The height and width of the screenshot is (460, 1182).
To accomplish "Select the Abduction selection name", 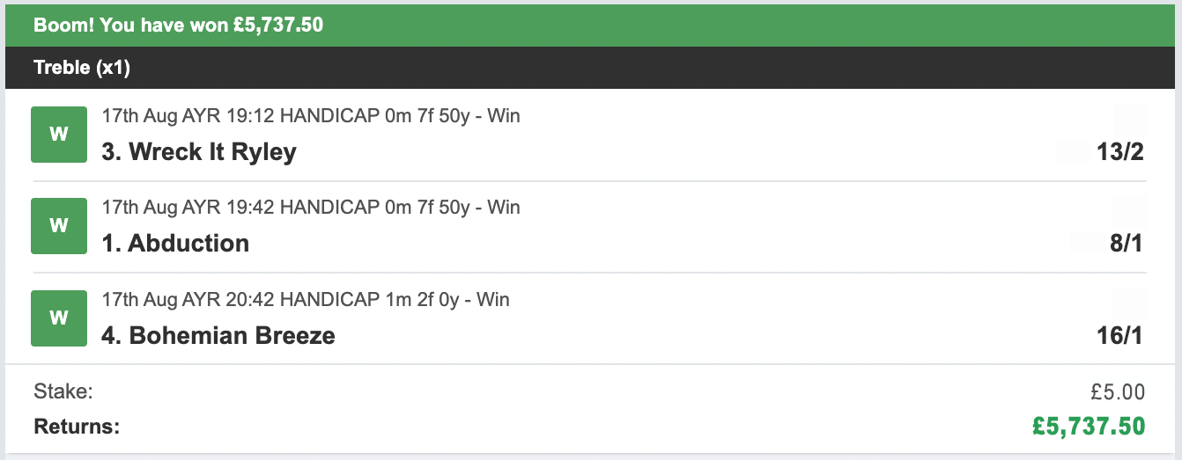I will (175, 244).
